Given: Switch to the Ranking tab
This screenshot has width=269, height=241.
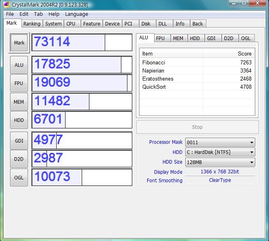Looking at the screenshot, I should 32,23.
